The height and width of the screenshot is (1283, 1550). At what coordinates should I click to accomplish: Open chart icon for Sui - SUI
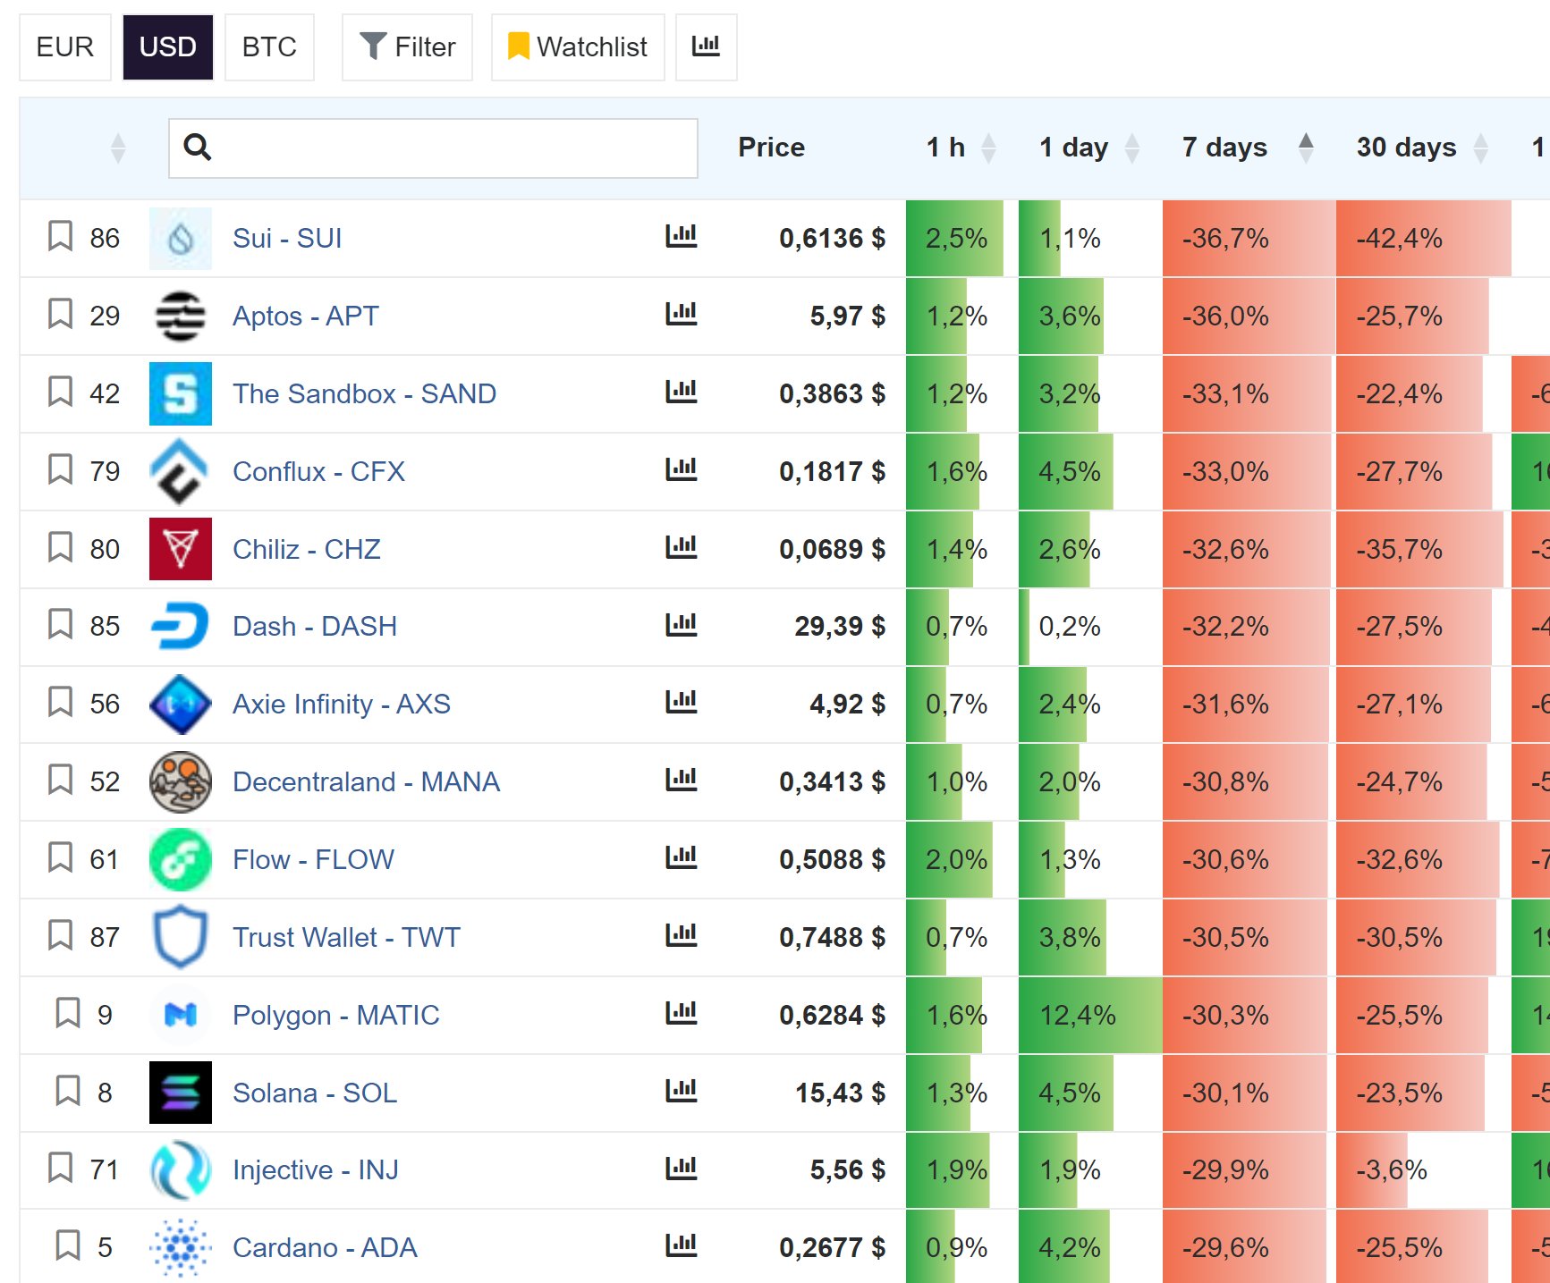(x=681, y=237)
